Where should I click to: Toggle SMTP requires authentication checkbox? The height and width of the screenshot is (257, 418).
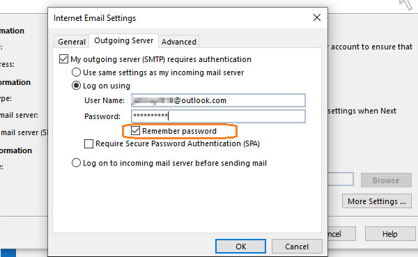tap(63, 59)
